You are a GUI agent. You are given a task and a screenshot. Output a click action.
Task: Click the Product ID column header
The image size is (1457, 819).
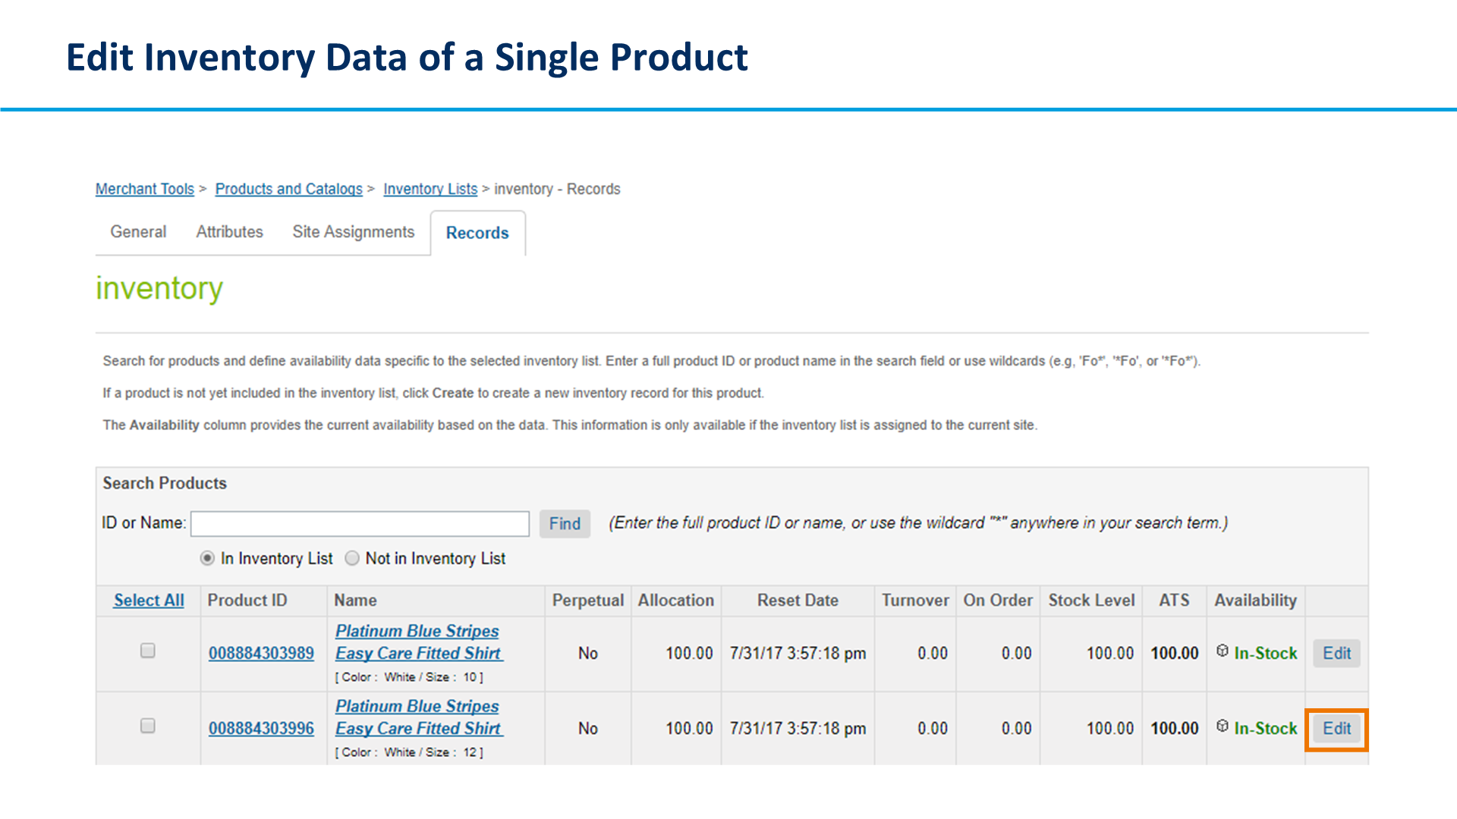click(x=247, y=601)
